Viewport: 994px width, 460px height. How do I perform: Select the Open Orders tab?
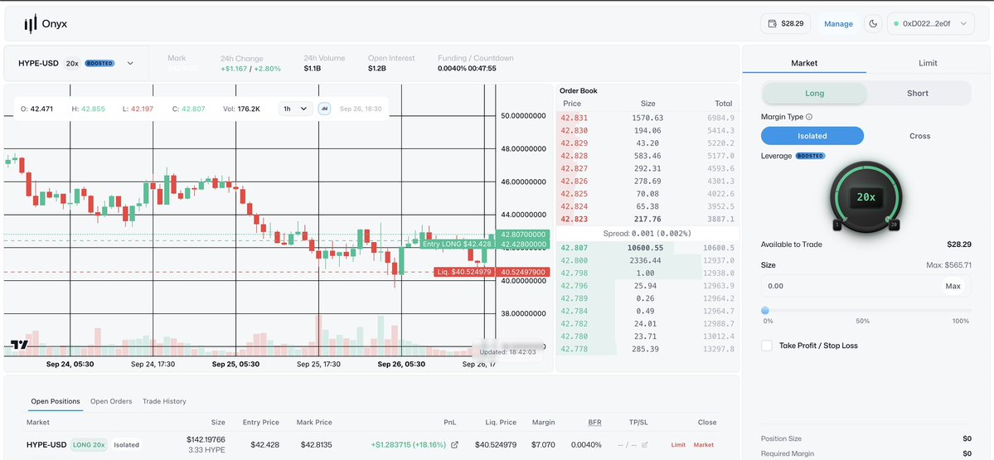click(111, 401)
